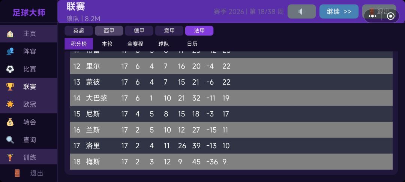Show the 全赛程 full schedule tab
Image resolution: width=405 pixels, height=182 pixels.
(135, 44)
